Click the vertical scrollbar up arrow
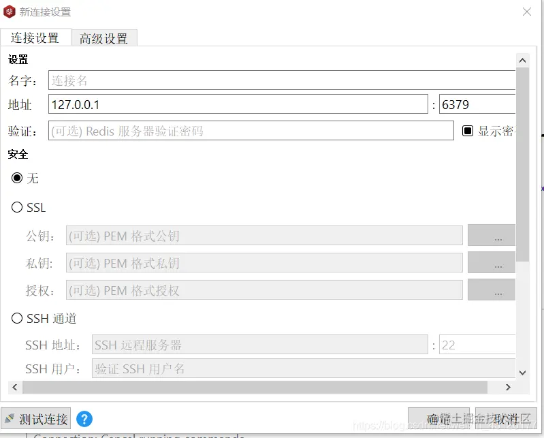The image size is (544, 438). [x=522, y=61]
